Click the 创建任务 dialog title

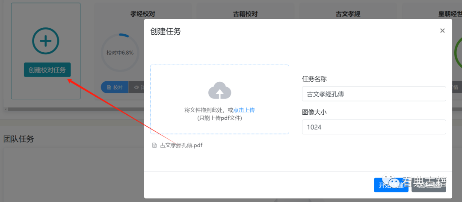click(x=166, y=31)
